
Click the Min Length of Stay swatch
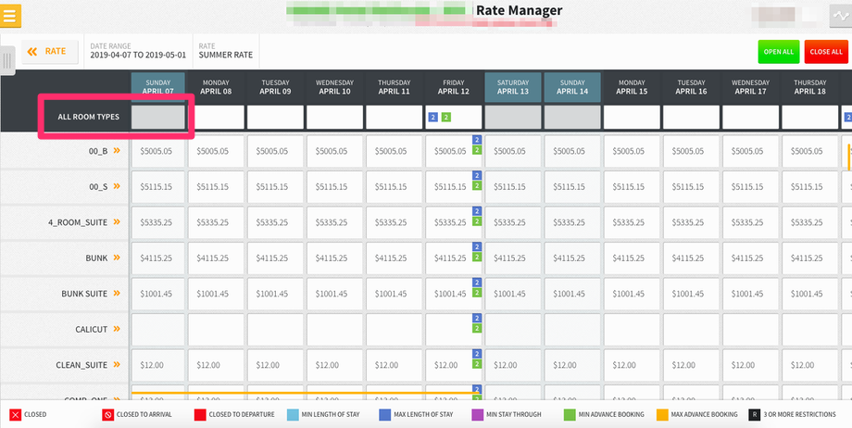[292, 415]
